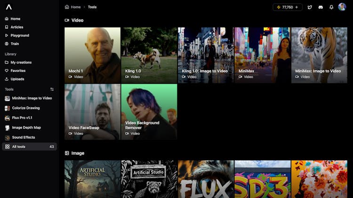353x198 pixels.
Task: Open the SD3 graffiti image card
Action: [263, 179]
